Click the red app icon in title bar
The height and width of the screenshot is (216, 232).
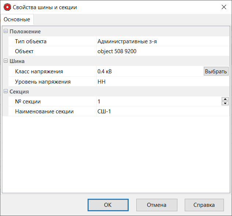point(7,7)
